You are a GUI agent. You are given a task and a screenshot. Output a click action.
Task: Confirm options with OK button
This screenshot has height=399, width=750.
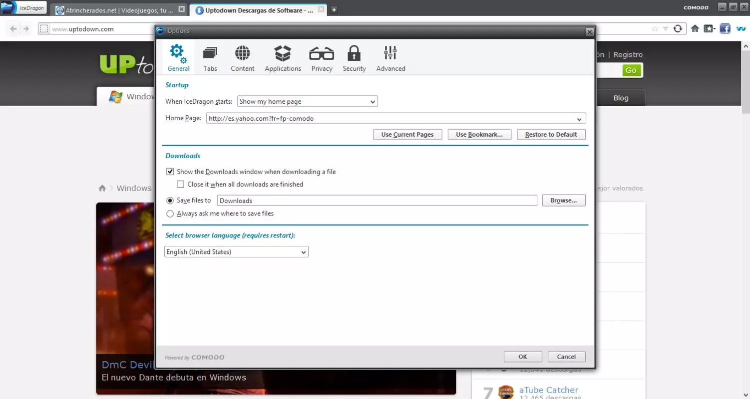(x=523, y=357)
